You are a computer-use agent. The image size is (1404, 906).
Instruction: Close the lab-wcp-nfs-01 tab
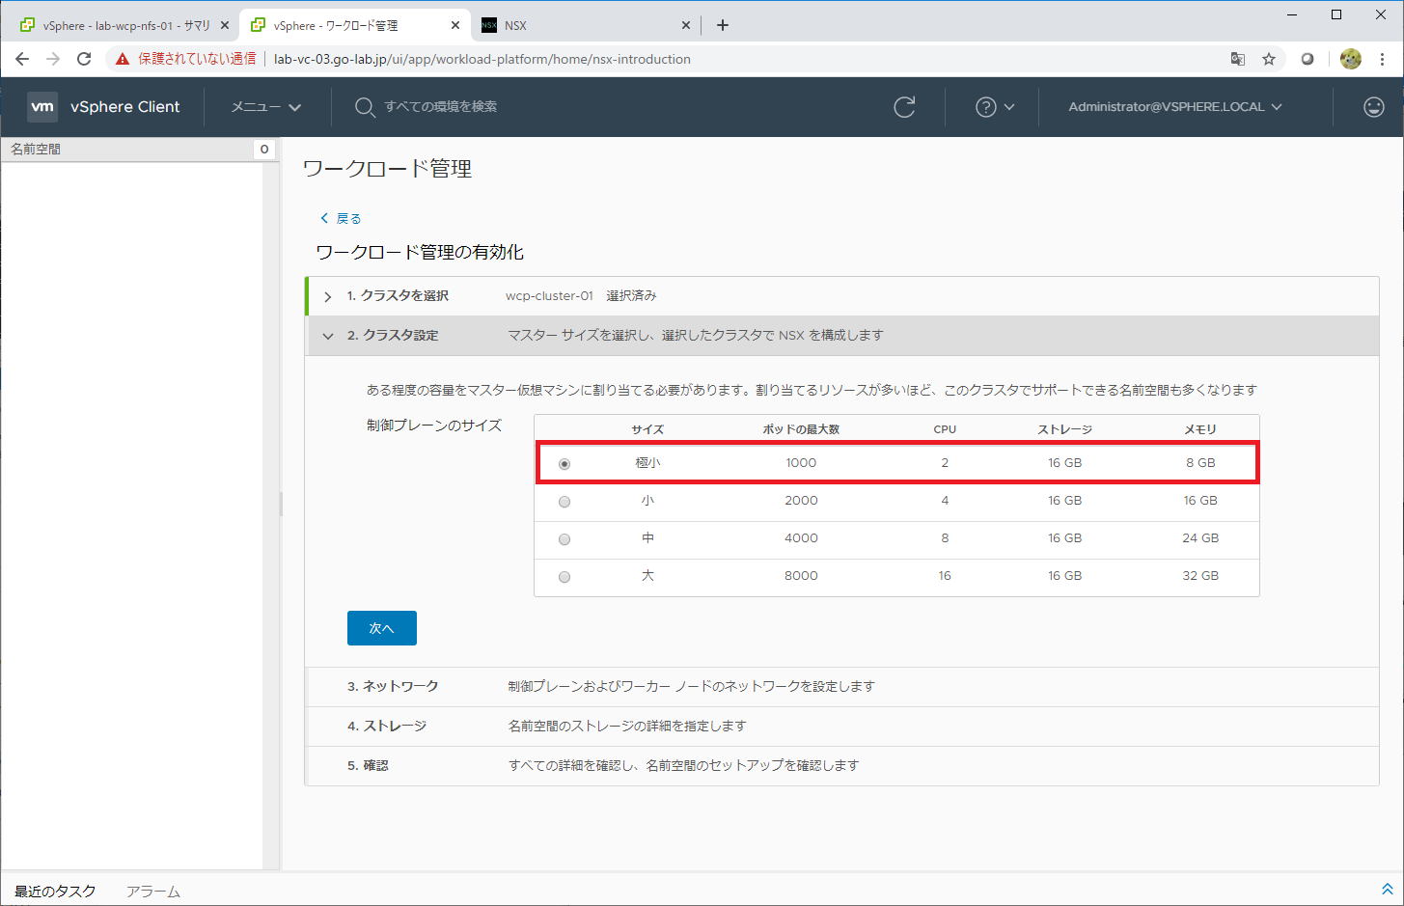pos(225,25)
